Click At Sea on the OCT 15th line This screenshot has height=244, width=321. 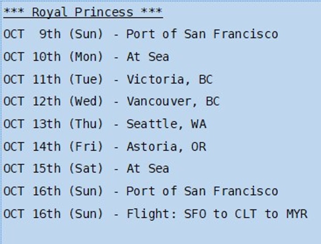point(148,169)
